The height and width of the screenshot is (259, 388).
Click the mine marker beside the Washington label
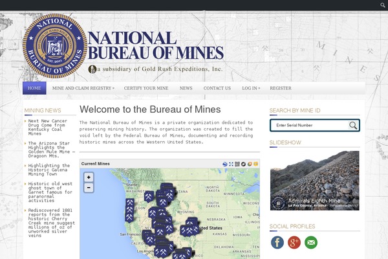tap(149, 197)
